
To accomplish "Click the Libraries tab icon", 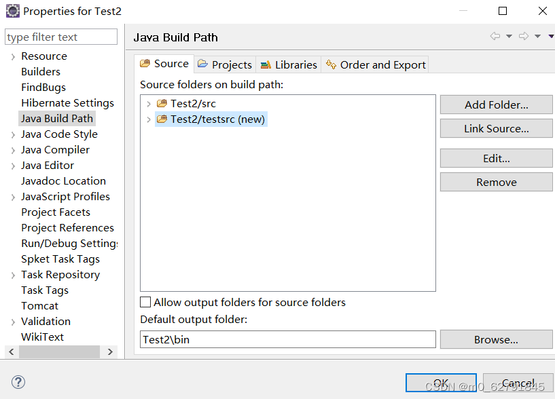I will (x=266, y=64).
